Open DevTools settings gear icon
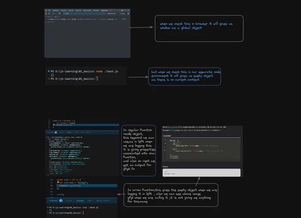The width and height of the screenshot is (301, 218). (122, 11)
